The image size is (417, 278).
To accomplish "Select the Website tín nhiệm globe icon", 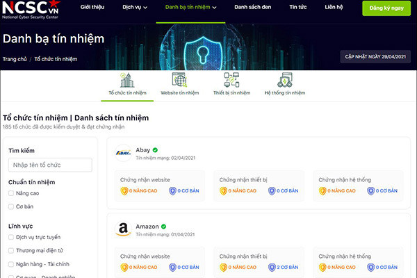I will tap(179, 79).
